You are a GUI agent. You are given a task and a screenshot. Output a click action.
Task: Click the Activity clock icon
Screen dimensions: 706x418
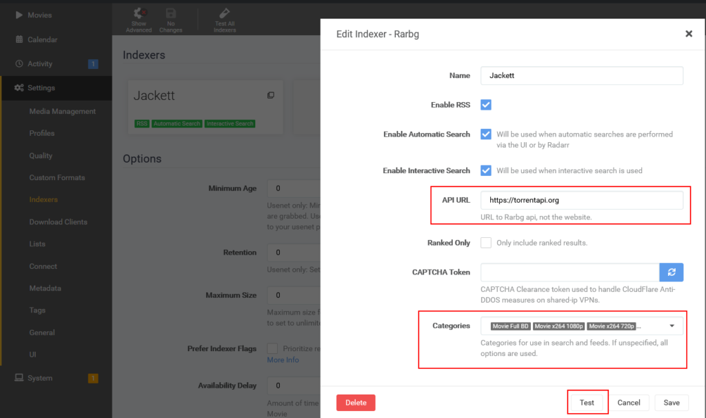[19, 63]
